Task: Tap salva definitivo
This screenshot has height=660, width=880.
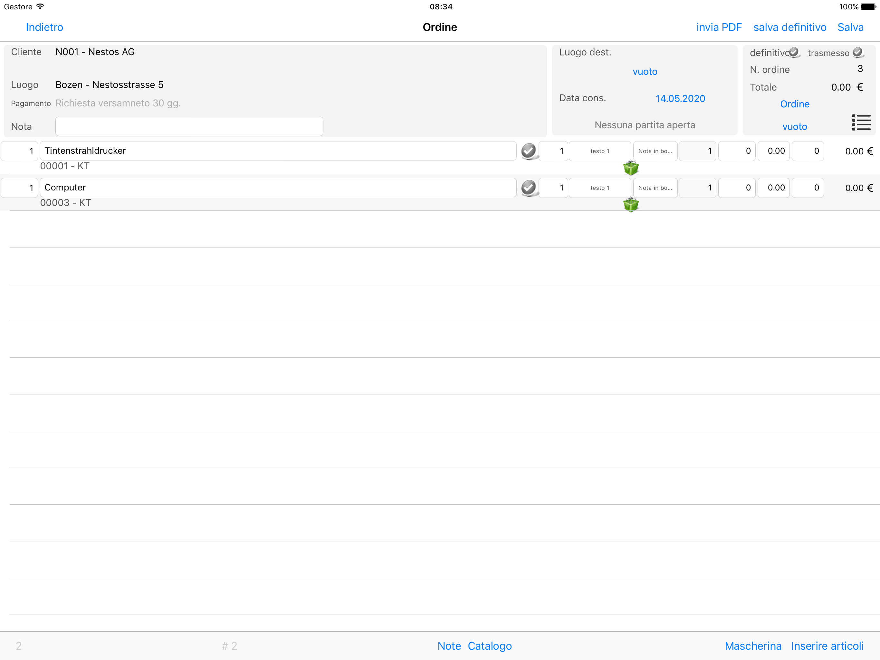Action: 790,27
